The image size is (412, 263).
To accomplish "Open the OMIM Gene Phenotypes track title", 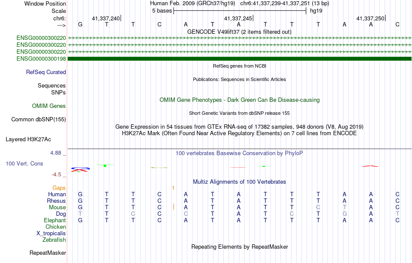I will (240, 100).
